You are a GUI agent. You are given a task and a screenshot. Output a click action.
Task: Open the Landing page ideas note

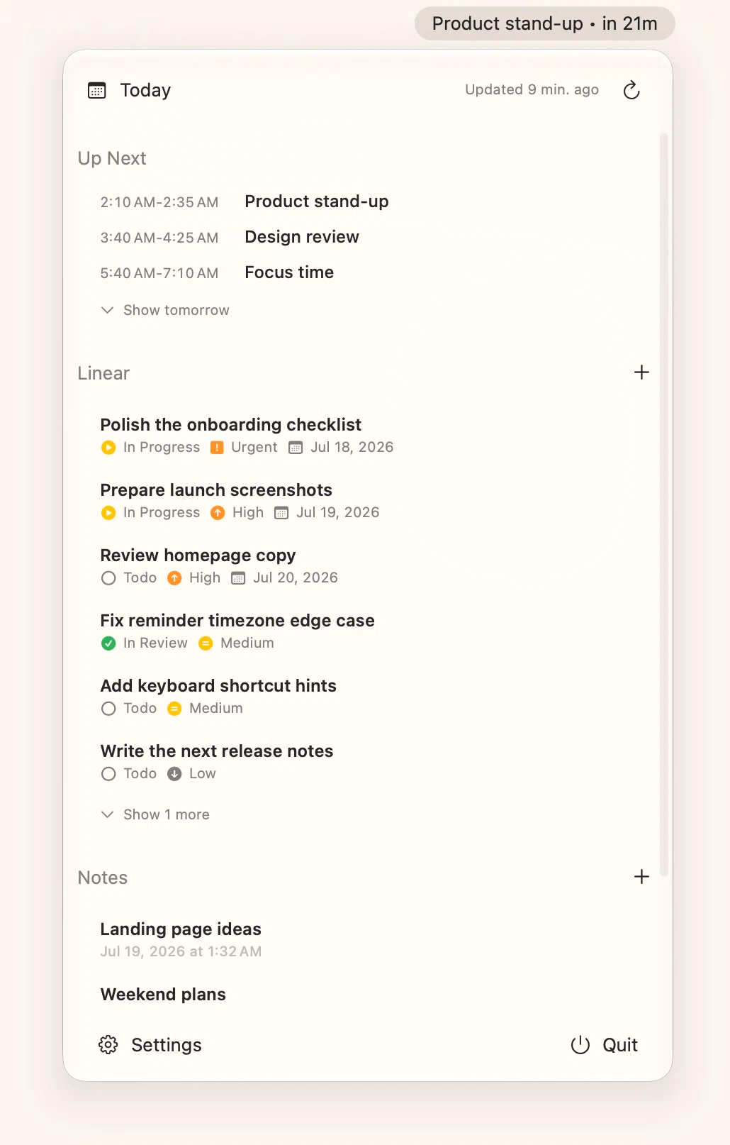pyautogui.click(x=181, y=929)
